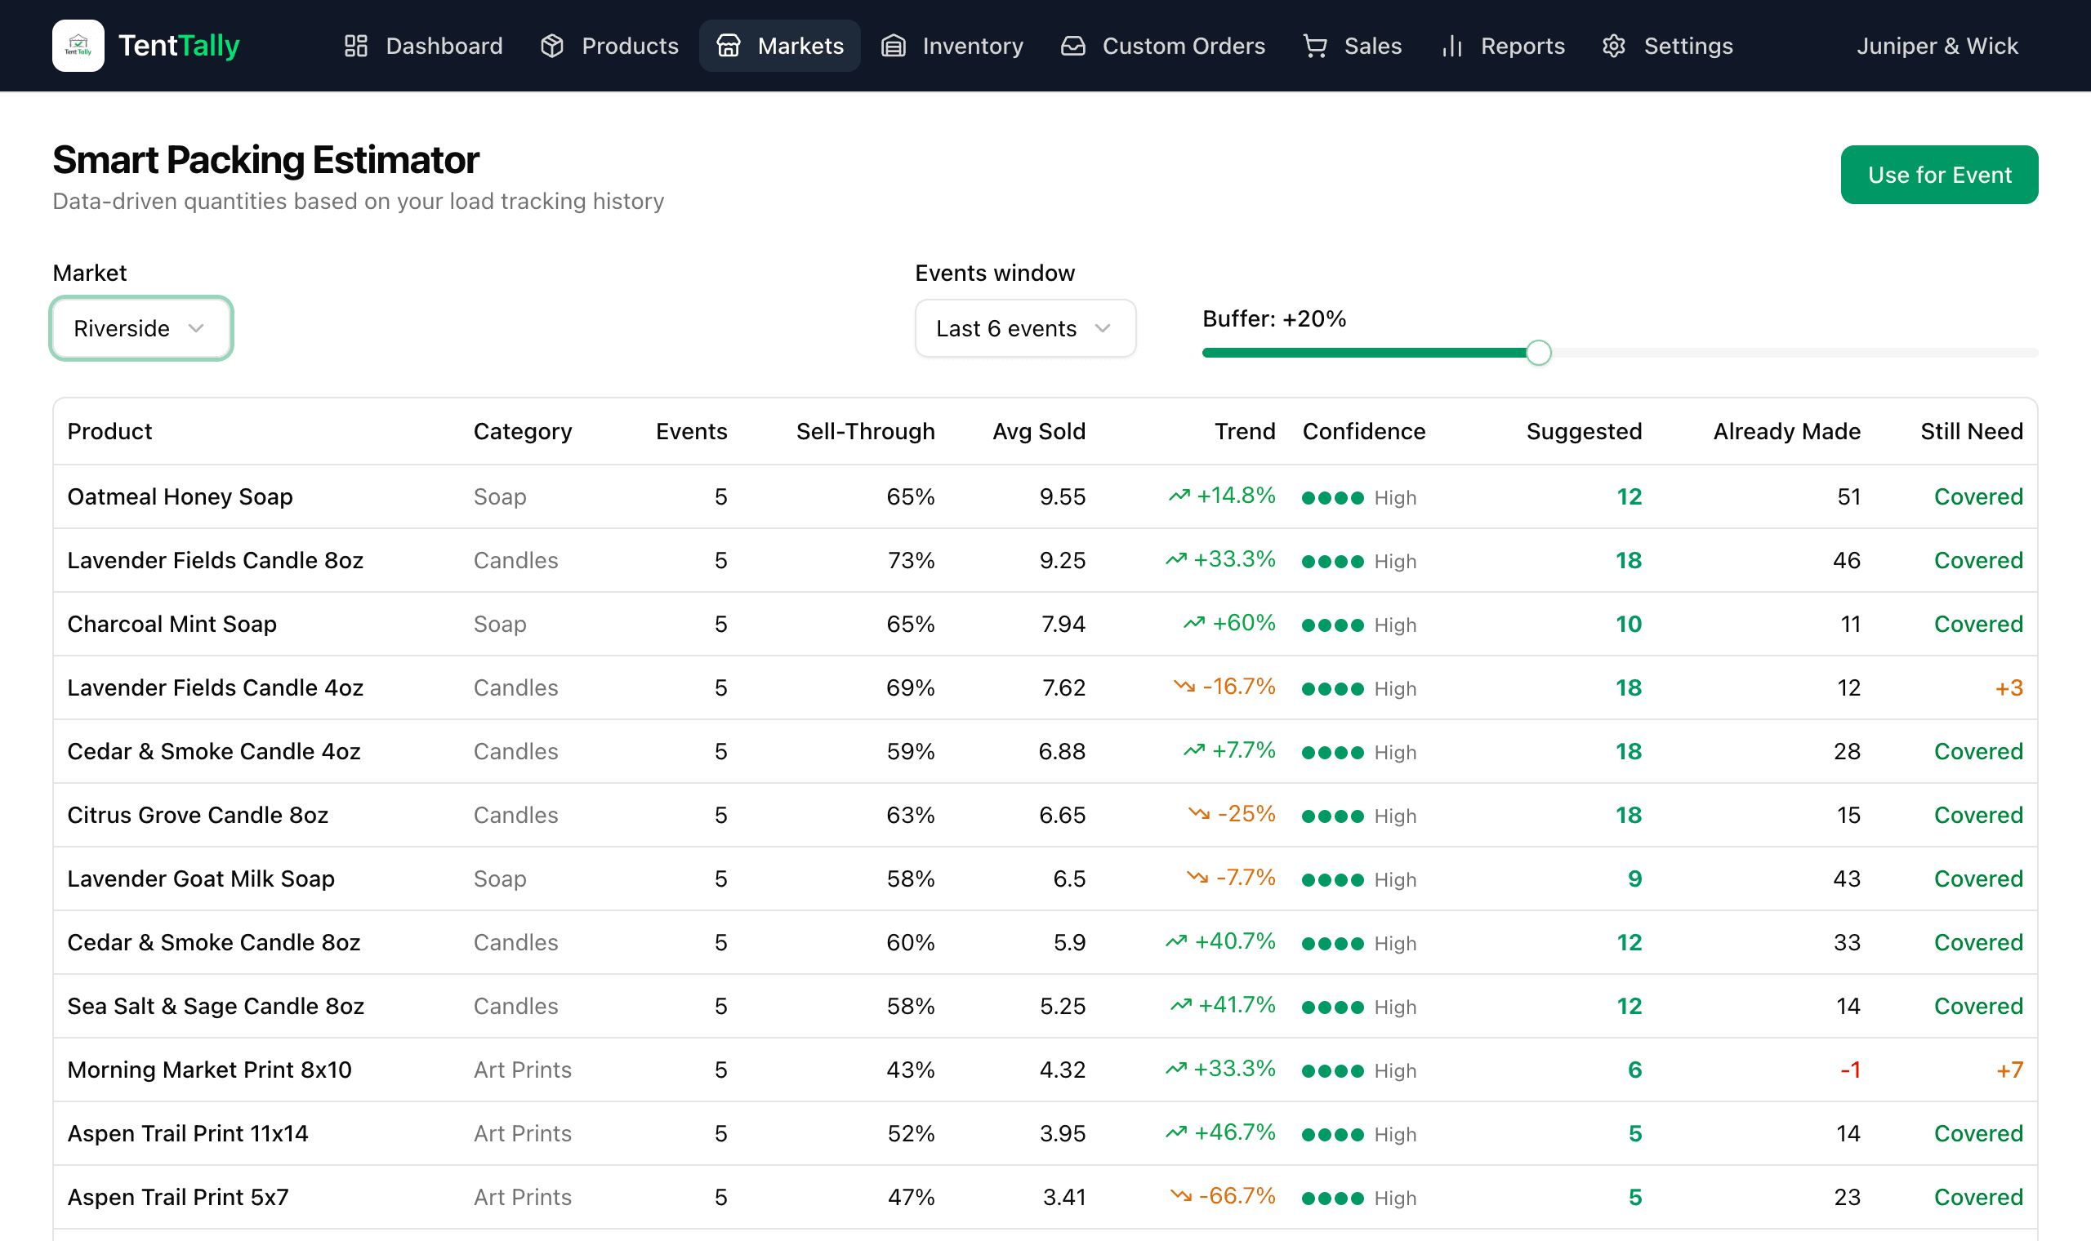Viewport: 2091px width, 1241px height.
Task: Click the TentTally logo icon
Action: click(78, 45)
